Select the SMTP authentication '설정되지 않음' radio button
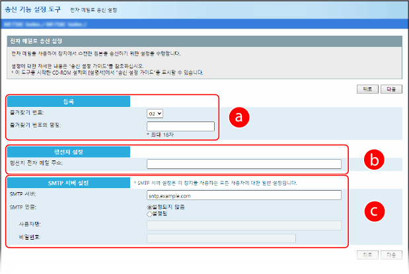 point(149,207)
